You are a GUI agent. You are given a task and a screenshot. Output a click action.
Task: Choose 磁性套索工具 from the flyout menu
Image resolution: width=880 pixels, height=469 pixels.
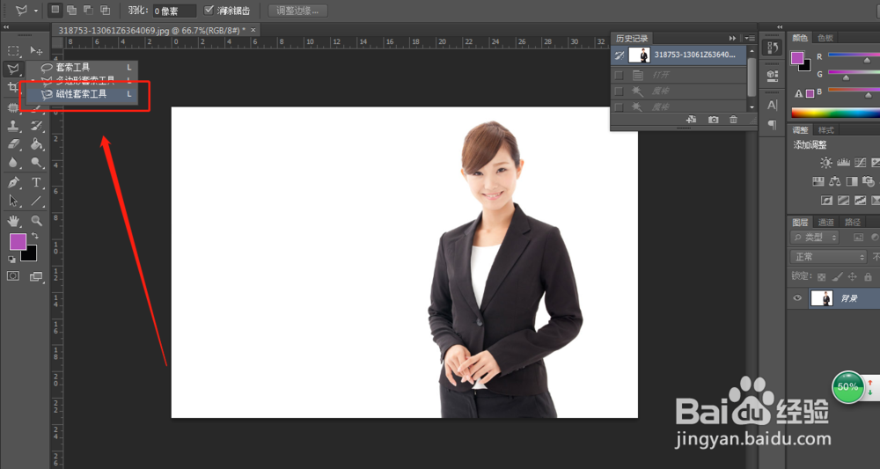[81, 93]
